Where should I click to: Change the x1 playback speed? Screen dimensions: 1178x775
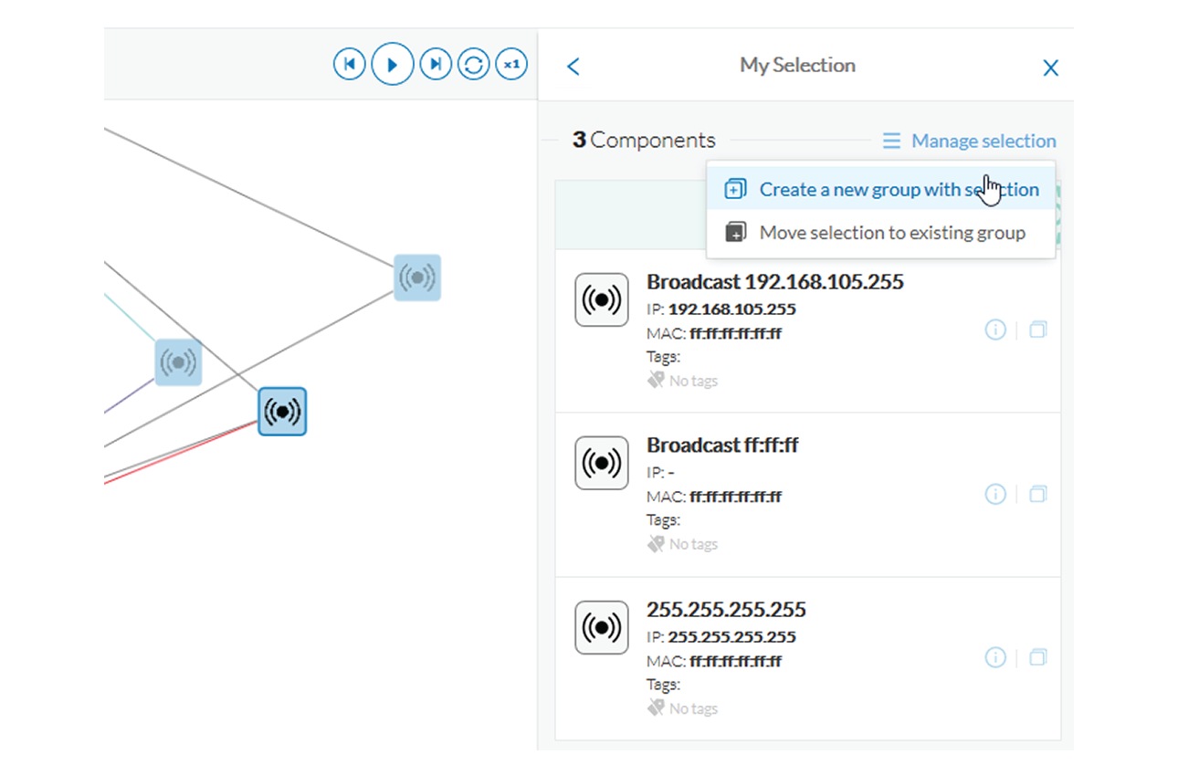511,65
